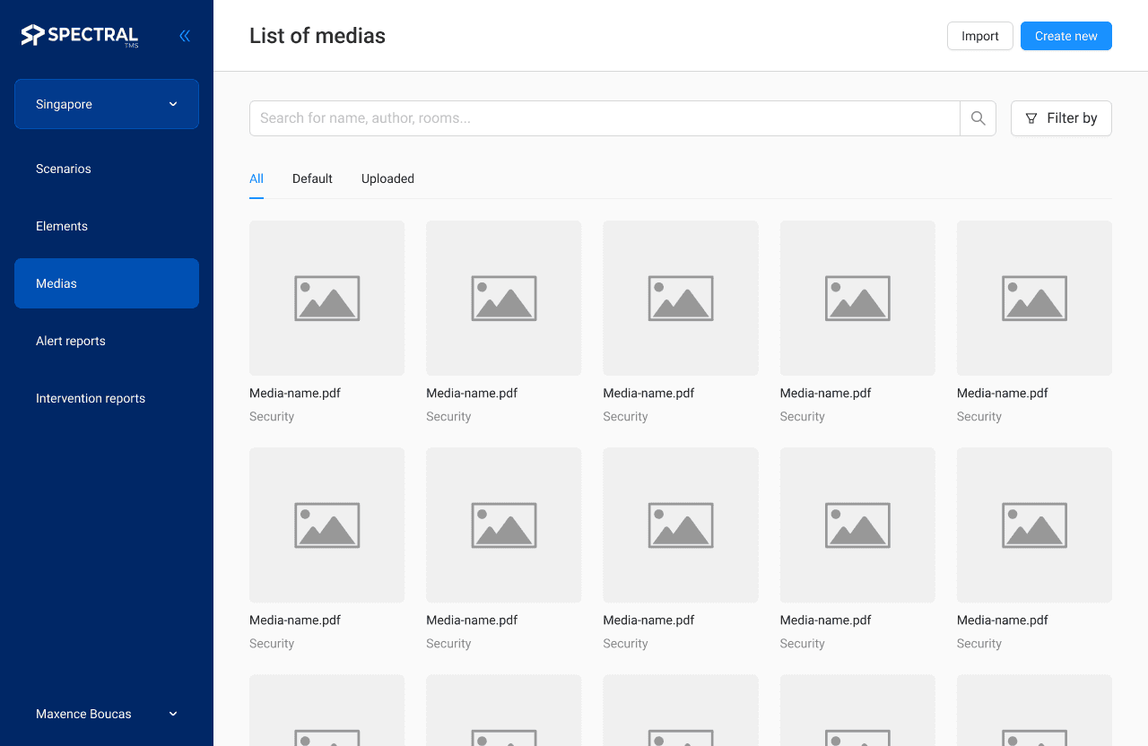Select Medias in the sidebar

[107, 283]
